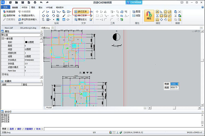Switch to the 3DLamborgini.dwg document tab
The width and height of the screenshot is (205, 136).
(28, 28)
